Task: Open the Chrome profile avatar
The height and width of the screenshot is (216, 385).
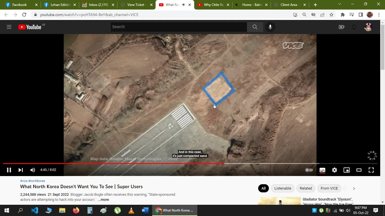Action: pos(370,15)
